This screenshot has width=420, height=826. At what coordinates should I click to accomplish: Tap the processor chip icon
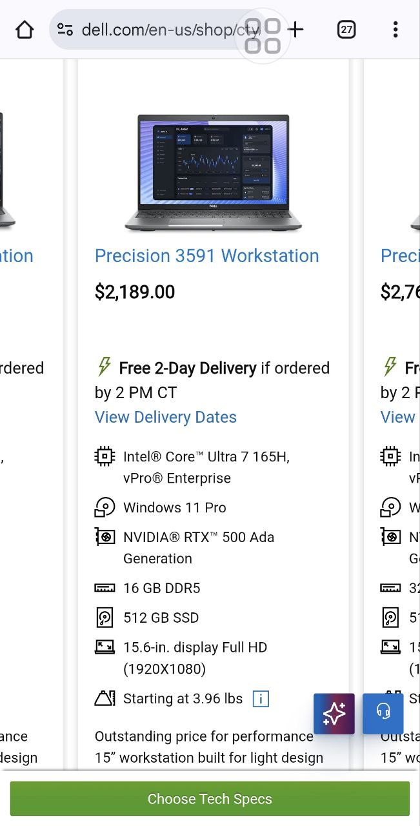tap(105, 457)
